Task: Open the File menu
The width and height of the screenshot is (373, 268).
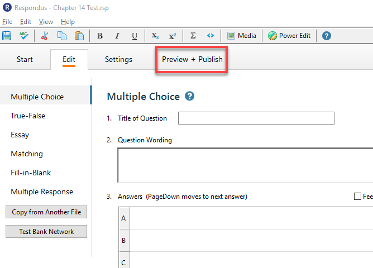Action: 7,22
